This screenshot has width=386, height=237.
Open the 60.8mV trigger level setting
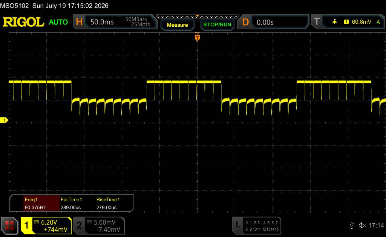coord(361,22)
